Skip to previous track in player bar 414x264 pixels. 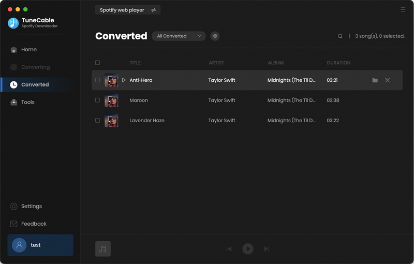[x=229, y=248]
